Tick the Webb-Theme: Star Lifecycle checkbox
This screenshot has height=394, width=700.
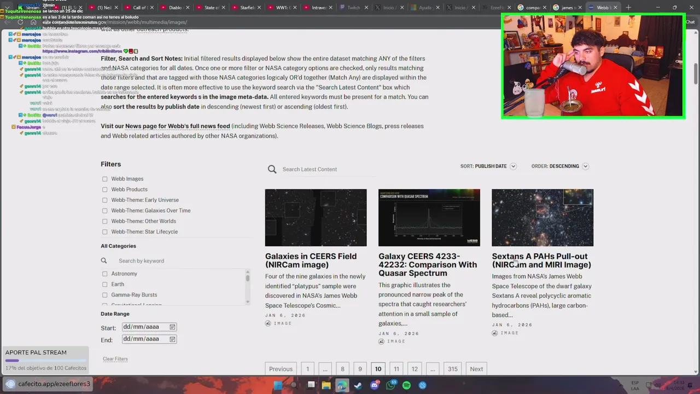[x=104, y=232]
